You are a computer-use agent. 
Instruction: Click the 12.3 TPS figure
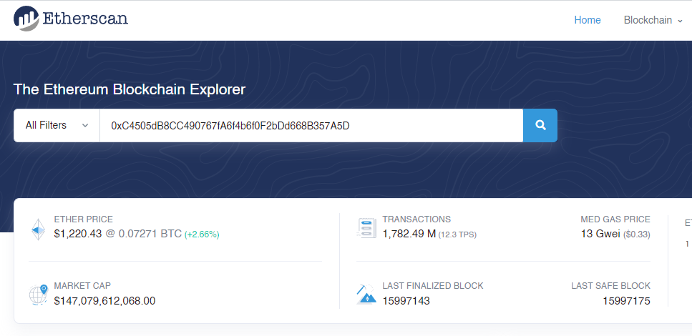[x=457, y=234]
